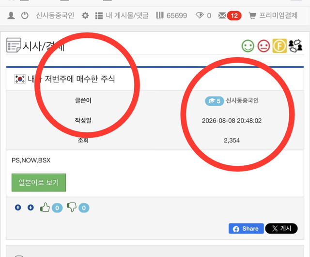Open author name 신사동중국인 in post info
This screenshot has width=310, height=257.
pyautogui.click(x=242, y=100)
